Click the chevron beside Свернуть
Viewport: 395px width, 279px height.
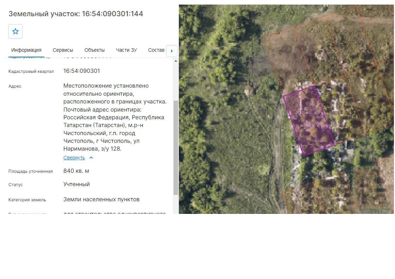(91, 158)
